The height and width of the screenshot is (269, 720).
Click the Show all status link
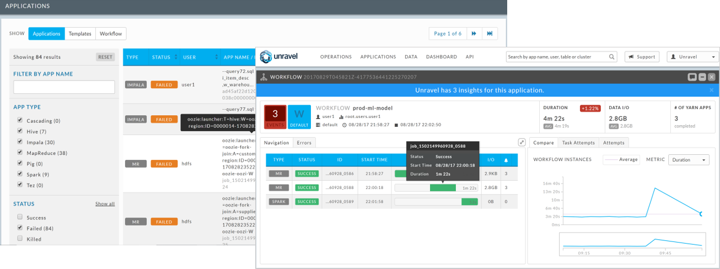pyautogui.click(x=105, y=204)
